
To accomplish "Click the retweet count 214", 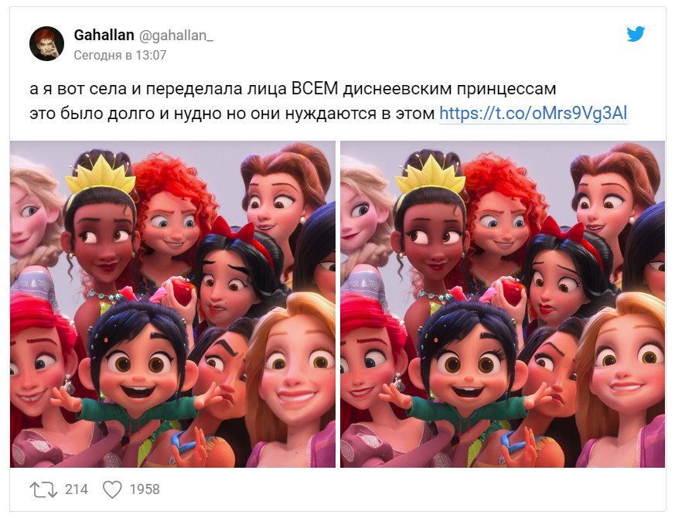I will pos(77,489).
